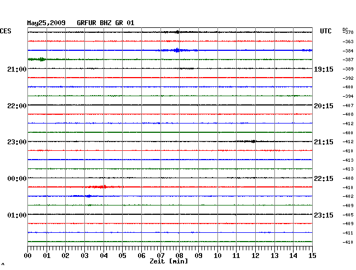Click the DC offset value -387

(x=348, y=60)
